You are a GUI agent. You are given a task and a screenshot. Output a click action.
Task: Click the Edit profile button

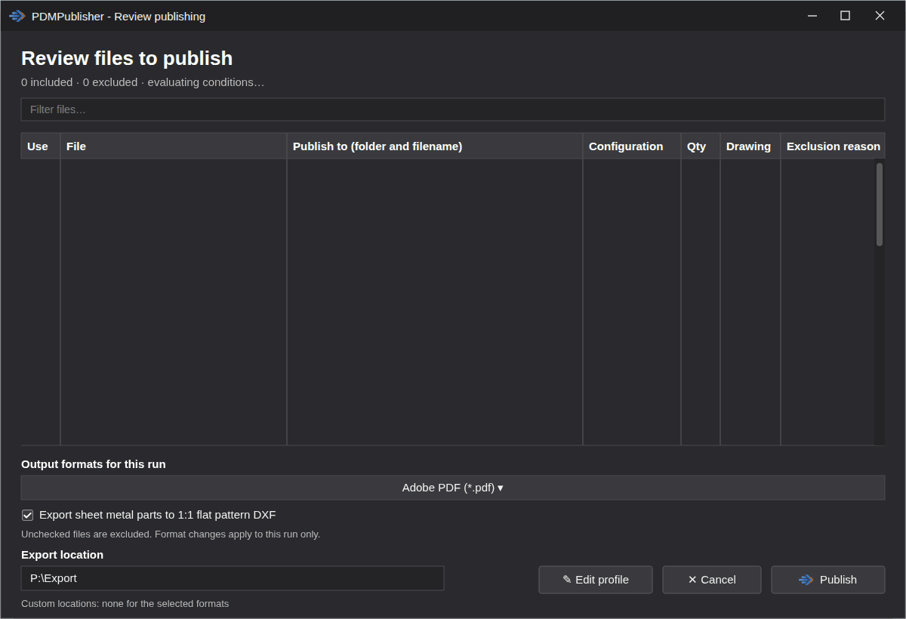(x=596, y=580)
